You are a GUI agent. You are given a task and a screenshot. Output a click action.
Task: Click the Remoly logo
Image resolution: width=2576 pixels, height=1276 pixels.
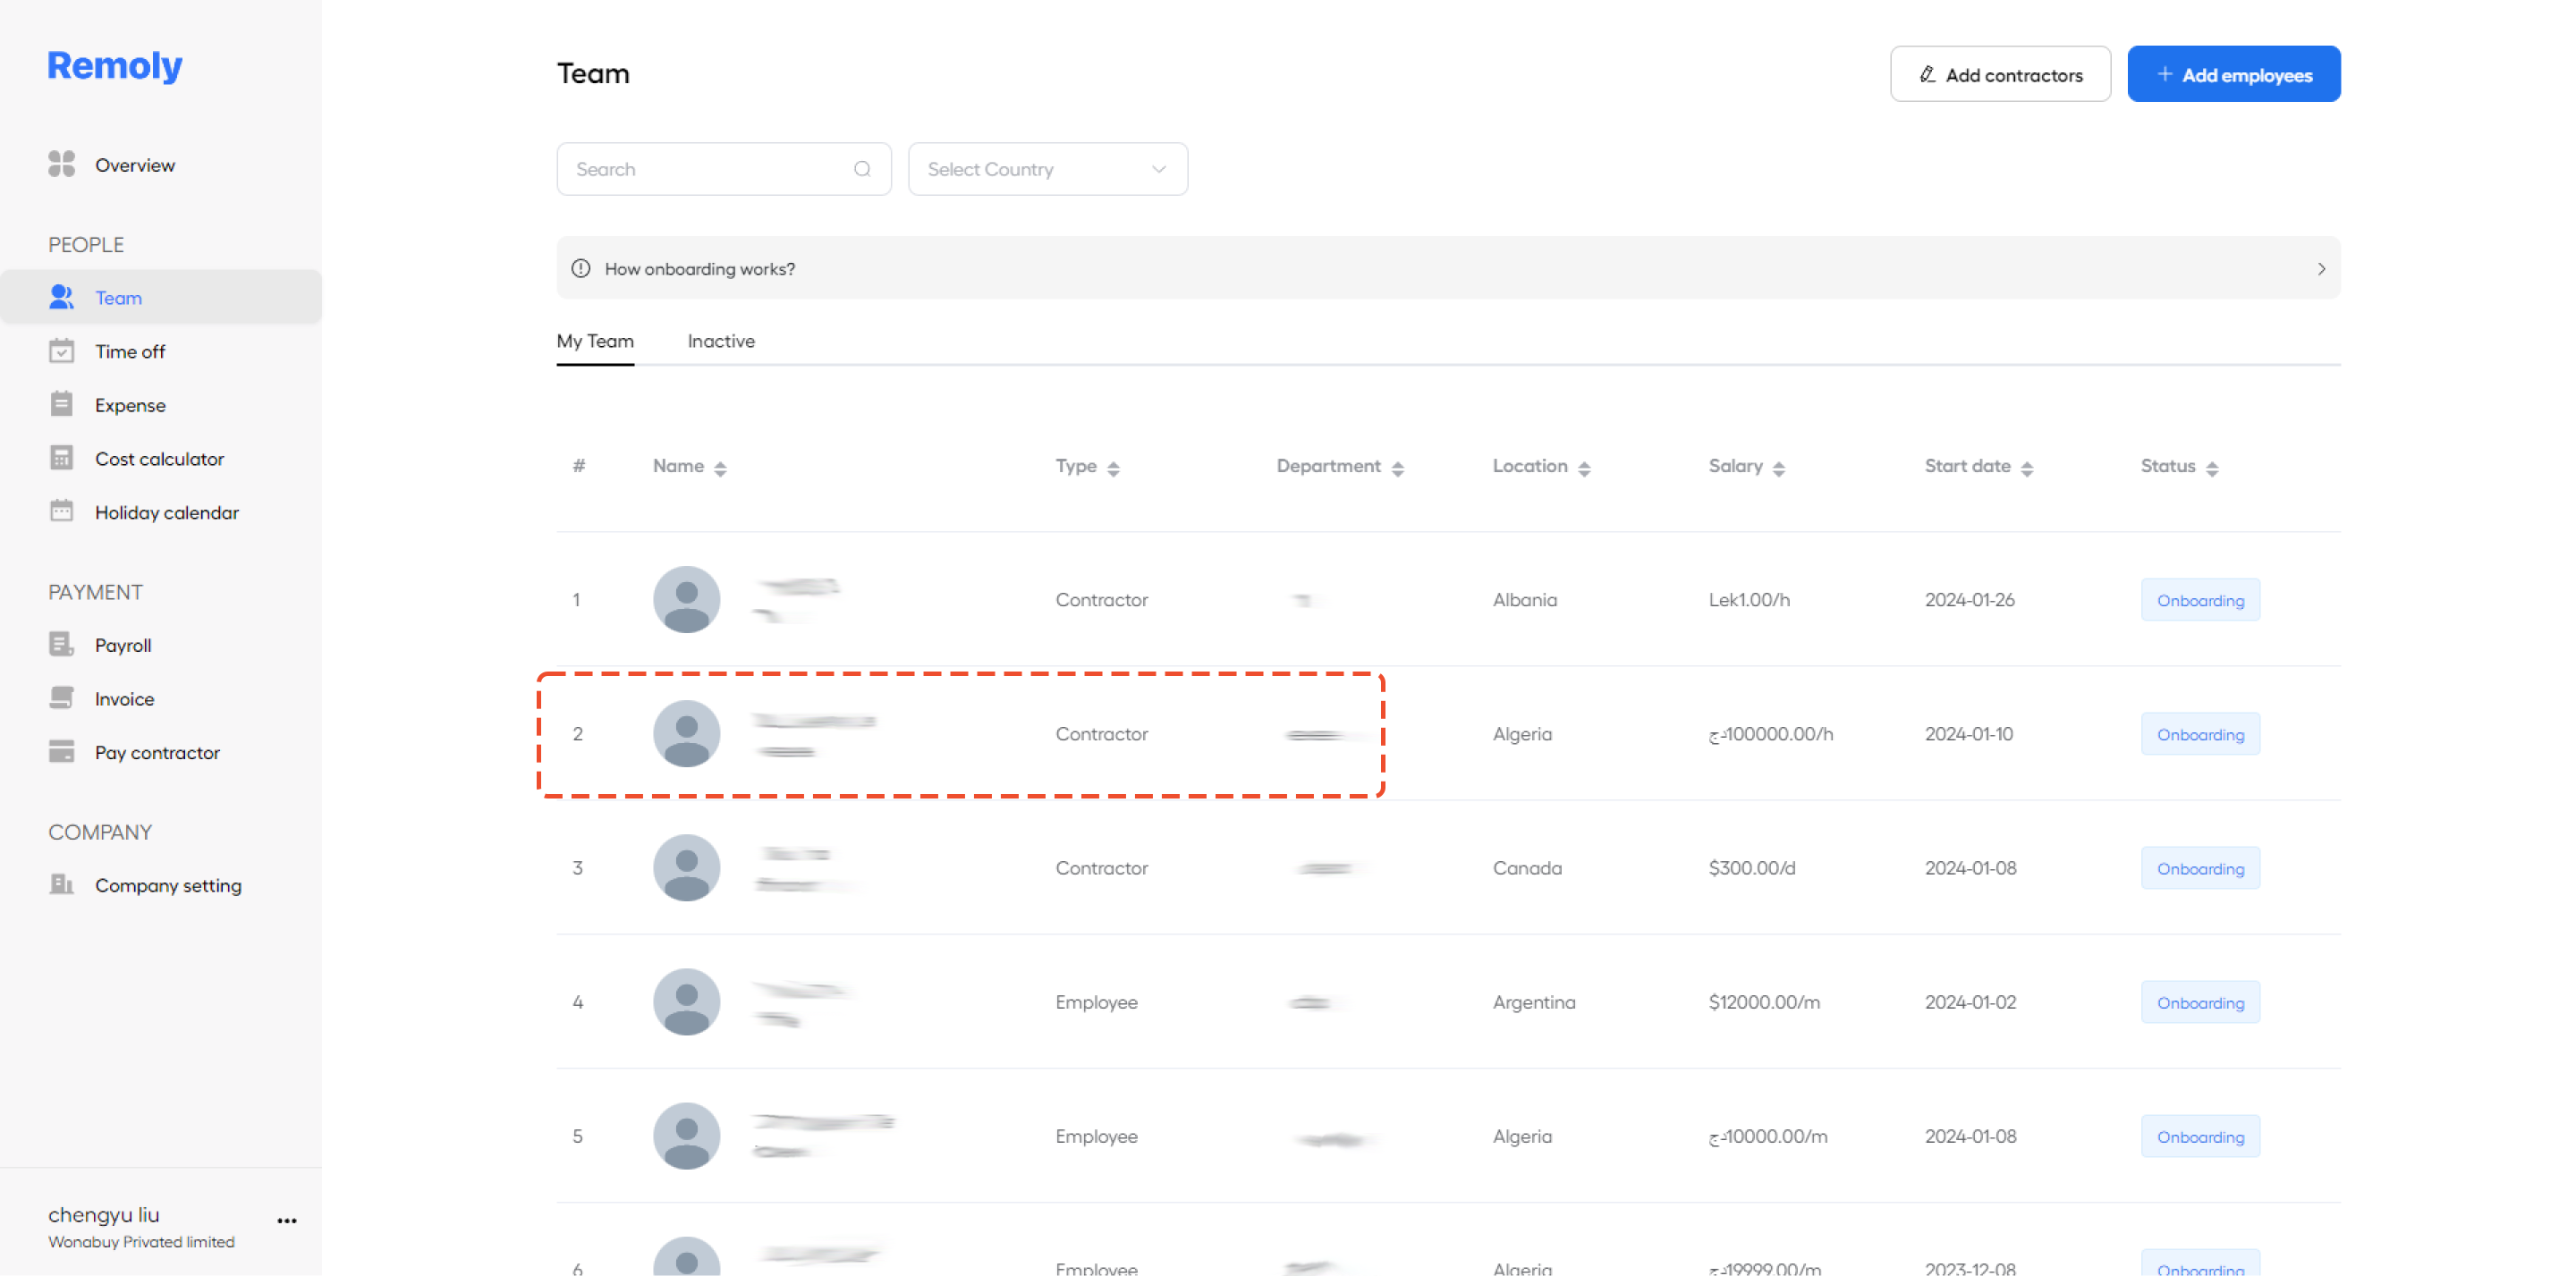point(114,65)
